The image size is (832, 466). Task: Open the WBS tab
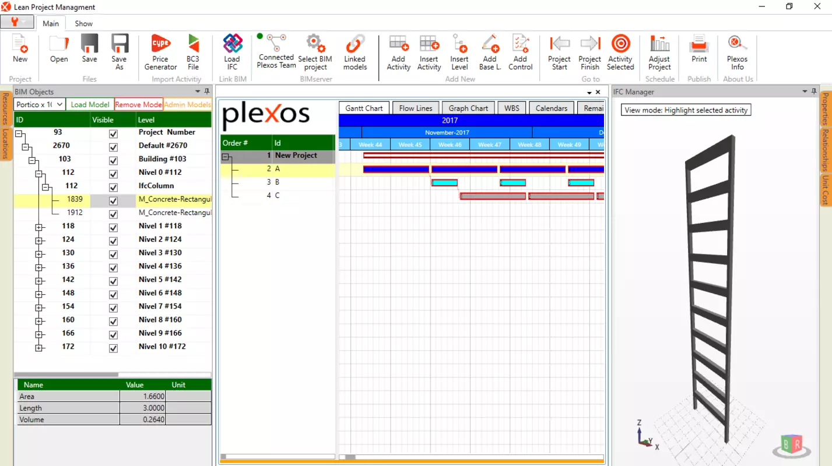(511, 108)
